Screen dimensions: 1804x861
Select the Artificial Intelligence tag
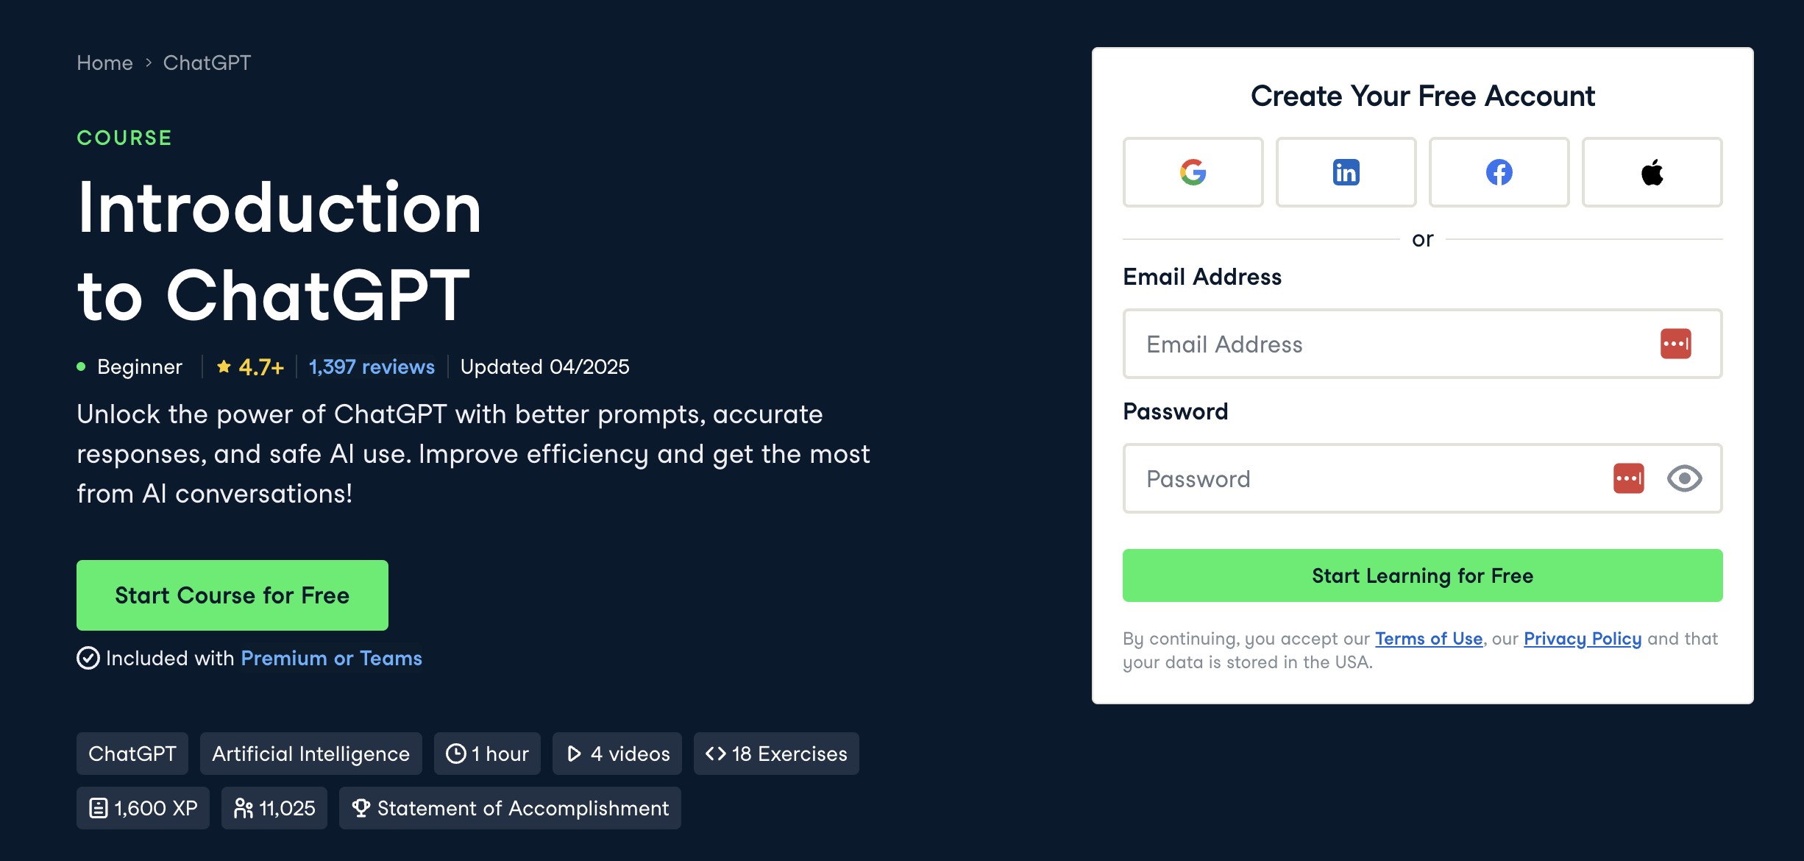[310, 753]
